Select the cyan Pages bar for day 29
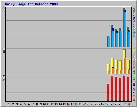 tap(121, 39)
